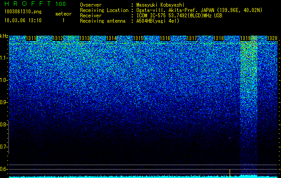Click the meteor count label
This screenshot has width=281, height=178.
(x=63, y=14)
